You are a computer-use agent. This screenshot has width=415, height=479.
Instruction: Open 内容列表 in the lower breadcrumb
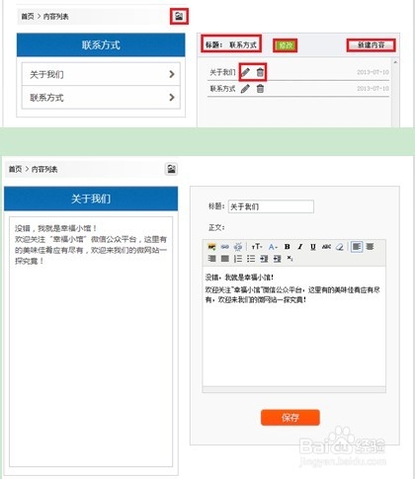click(x=44, y=169)
